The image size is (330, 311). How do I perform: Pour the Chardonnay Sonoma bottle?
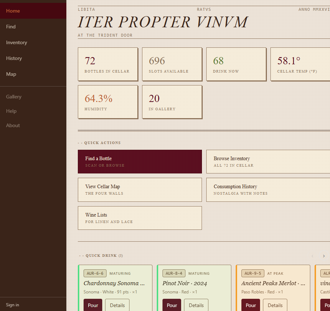[93, 305]
